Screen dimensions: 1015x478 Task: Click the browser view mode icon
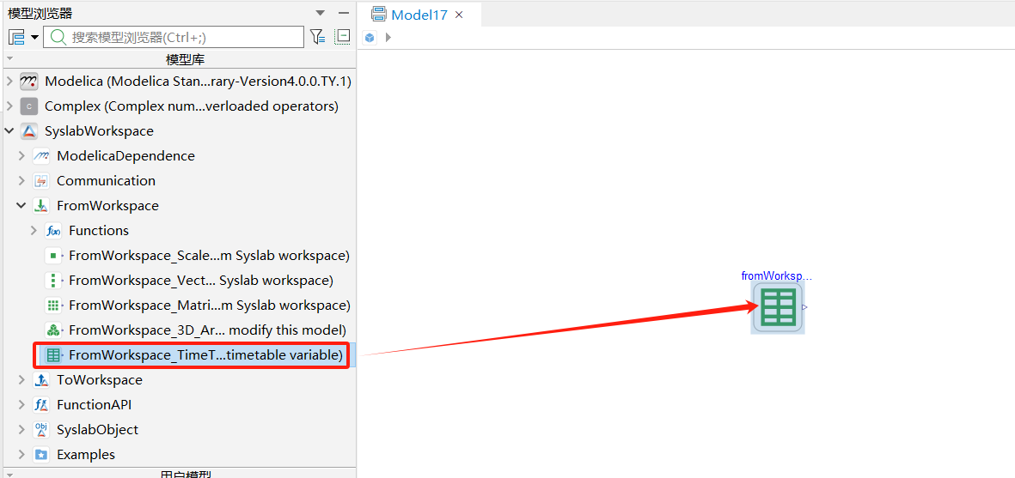pos(16,37)
